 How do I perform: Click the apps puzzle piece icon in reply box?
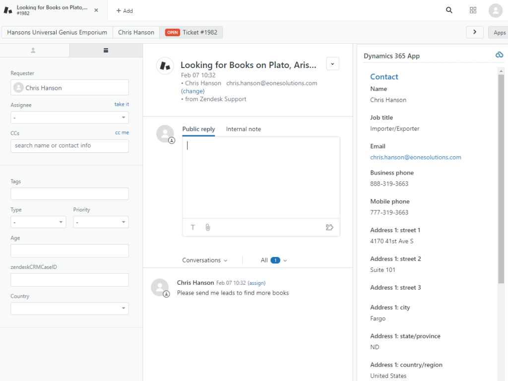click(329, 227)
